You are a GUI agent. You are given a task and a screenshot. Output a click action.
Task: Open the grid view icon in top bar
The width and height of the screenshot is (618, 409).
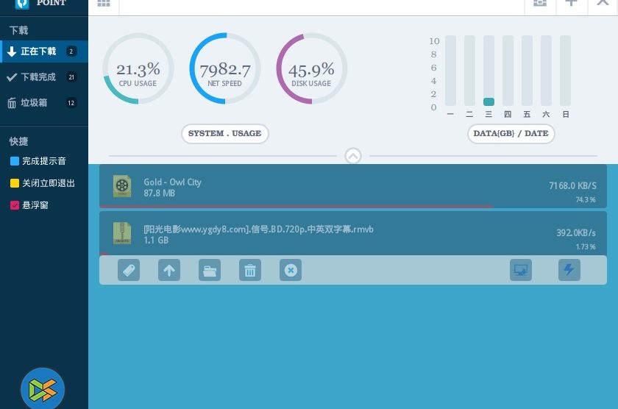coord(104,3)
